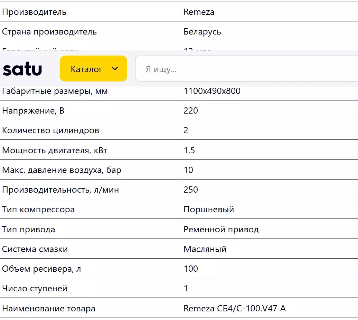Screen dimensions: 358x320
Task: Click the 'Тип компрессора' label
Action: (38, 210)
